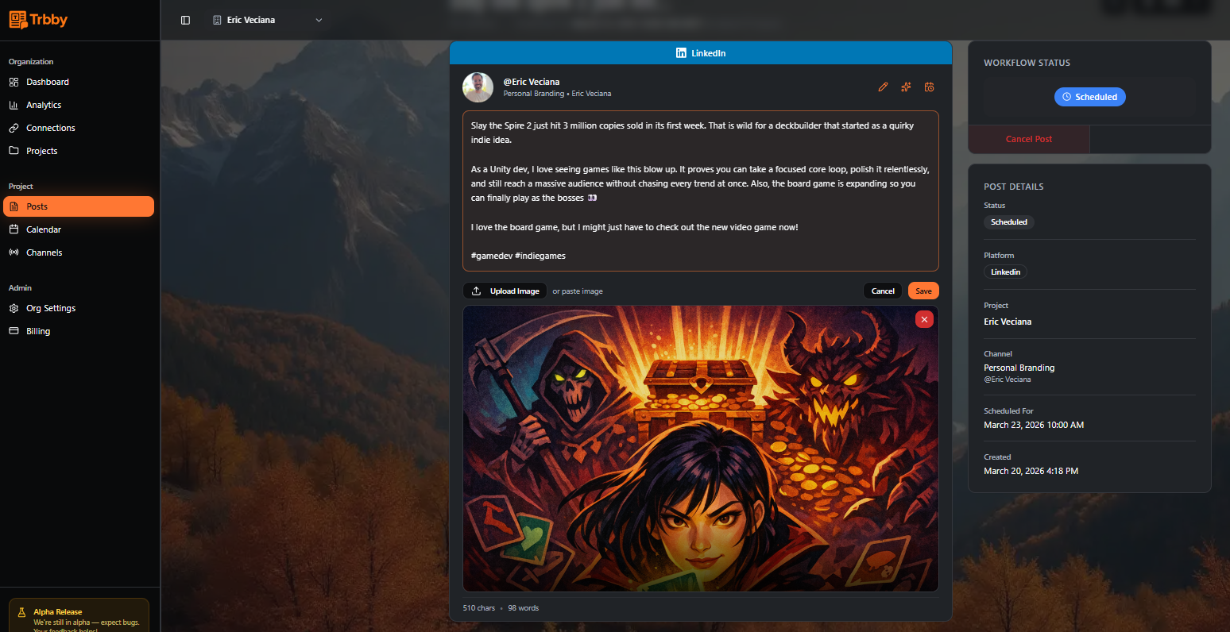Click the created date March 20, 2026 4:18 PM

point(1031,471)
